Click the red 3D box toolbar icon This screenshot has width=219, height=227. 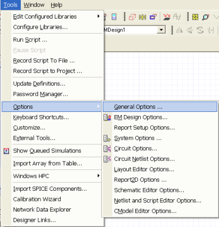132,17
